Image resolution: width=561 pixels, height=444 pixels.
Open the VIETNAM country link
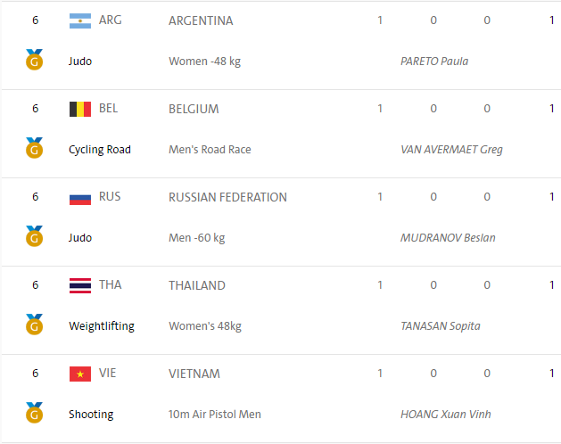(194, 374)
